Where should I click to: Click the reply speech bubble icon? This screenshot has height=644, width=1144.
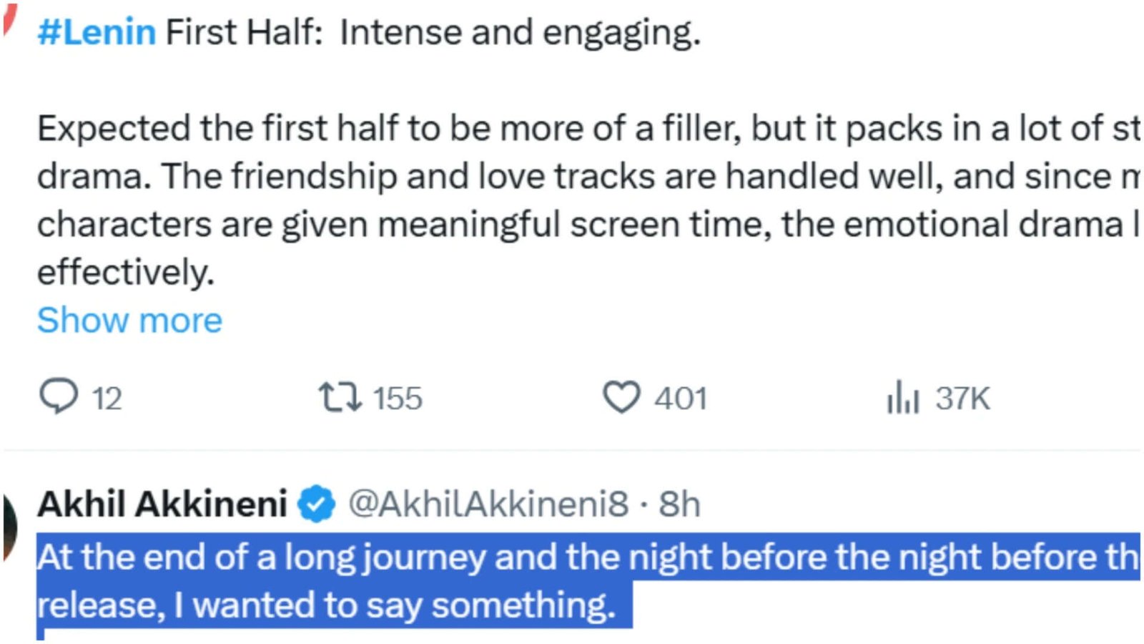tap(59, 397)
